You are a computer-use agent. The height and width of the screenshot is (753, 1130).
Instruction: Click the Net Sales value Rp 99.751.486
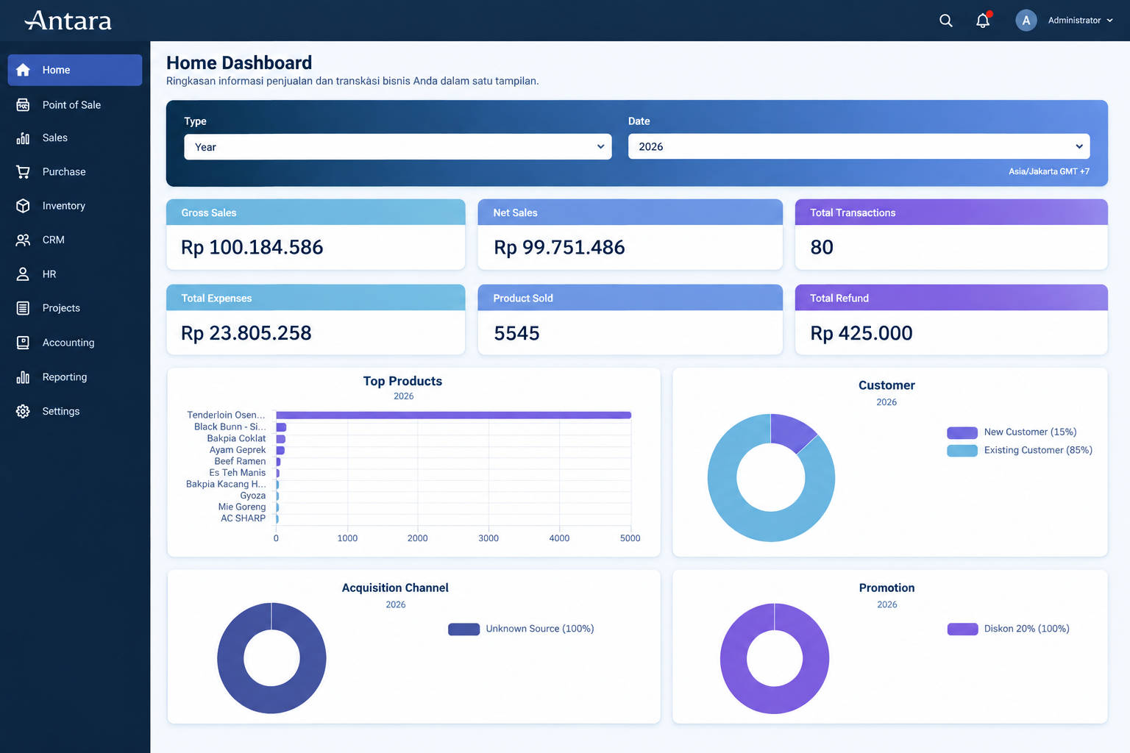(x=559, y=248)
